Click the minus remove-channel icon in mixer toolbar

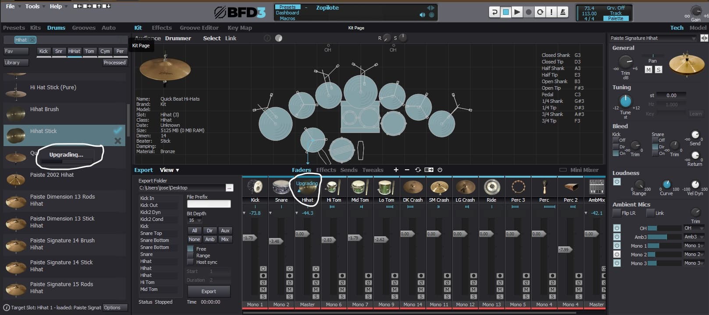(x=407, y=170)
